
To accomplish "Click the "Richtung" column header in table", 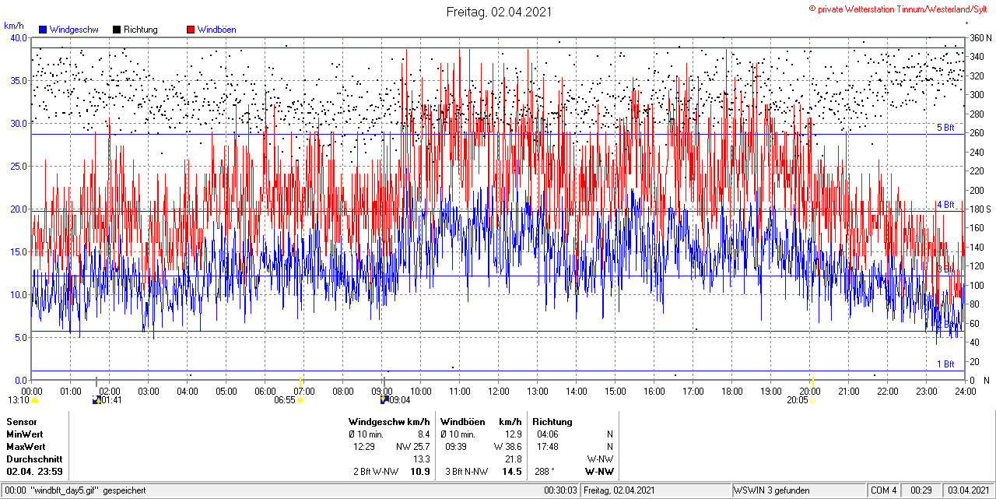I will point(552,422).
